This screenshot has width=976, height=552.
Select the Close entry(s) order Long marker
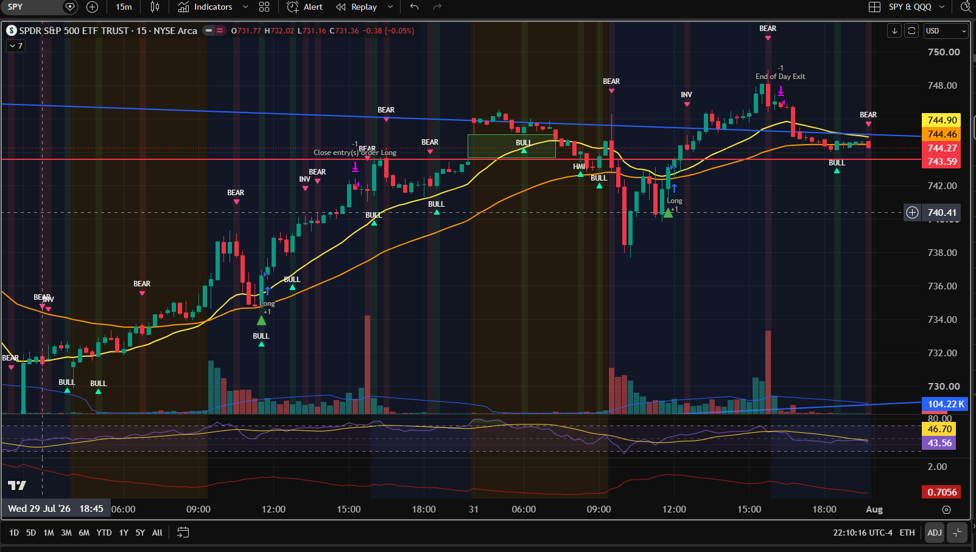point(355,153)
